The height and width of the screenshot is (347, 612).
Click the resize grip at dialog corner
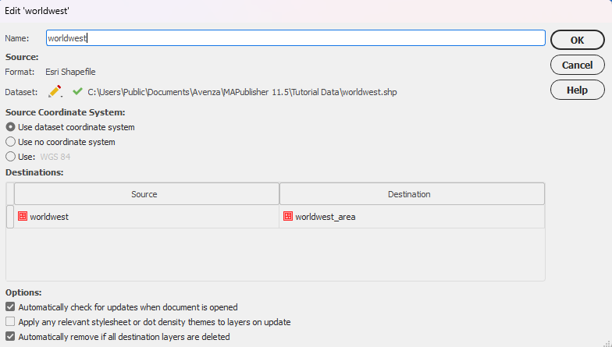coord(607,342)
